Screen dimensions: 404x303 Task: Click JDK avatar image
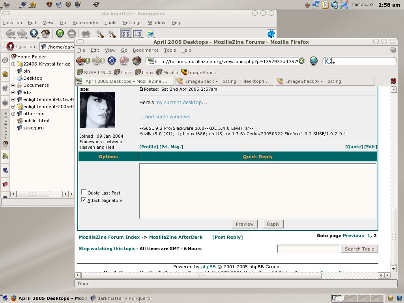pos(97,110)
